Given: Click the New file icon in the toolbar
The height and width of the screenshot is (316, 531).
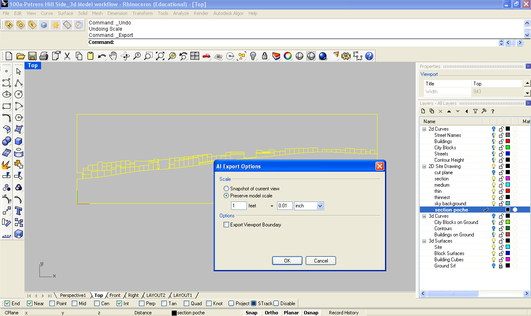Looking at the screenshot, I should 9,56.
